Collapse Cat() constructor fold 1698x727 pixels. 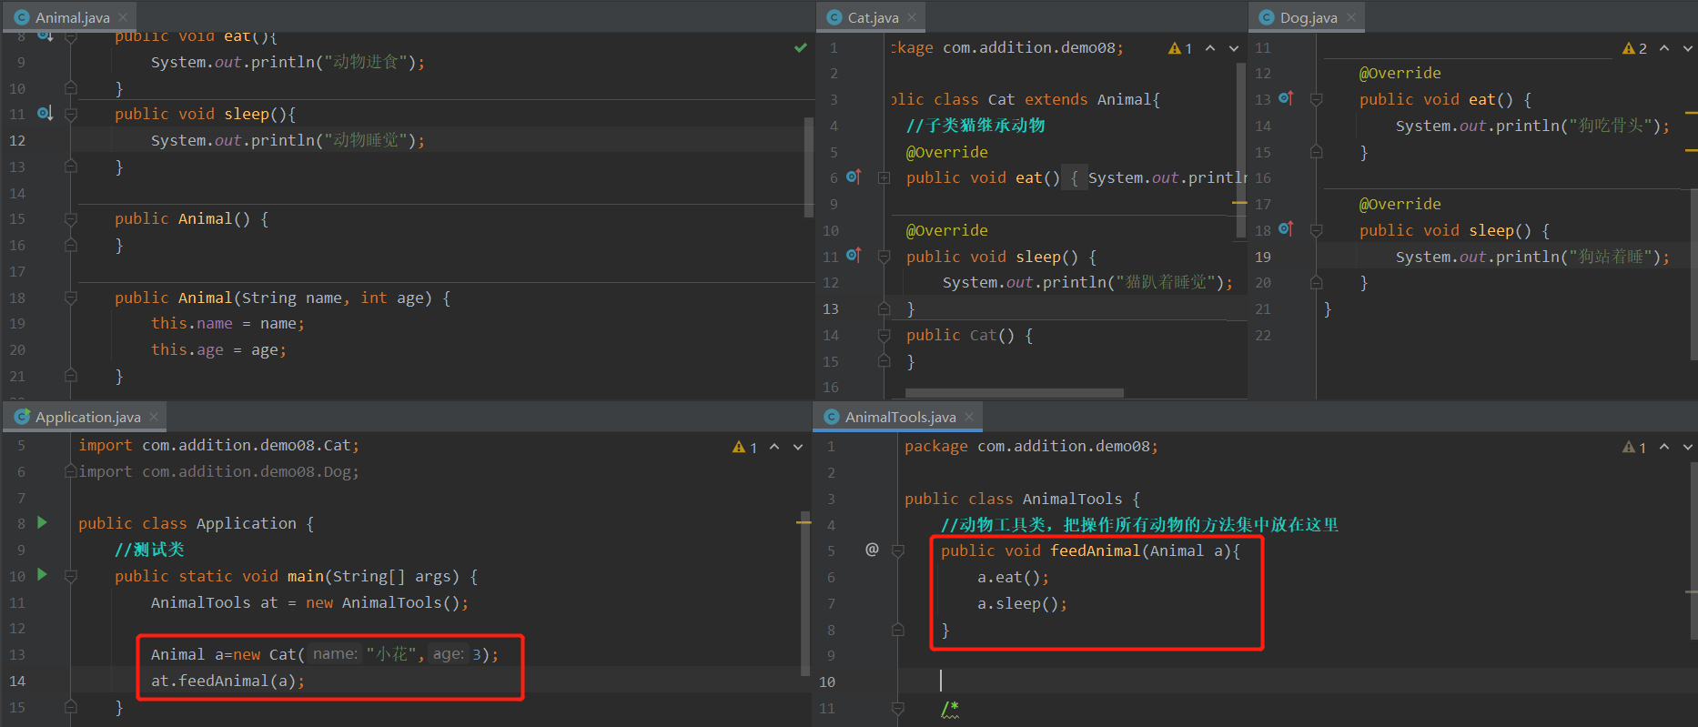pyautogui.click(x=884, y=336)
